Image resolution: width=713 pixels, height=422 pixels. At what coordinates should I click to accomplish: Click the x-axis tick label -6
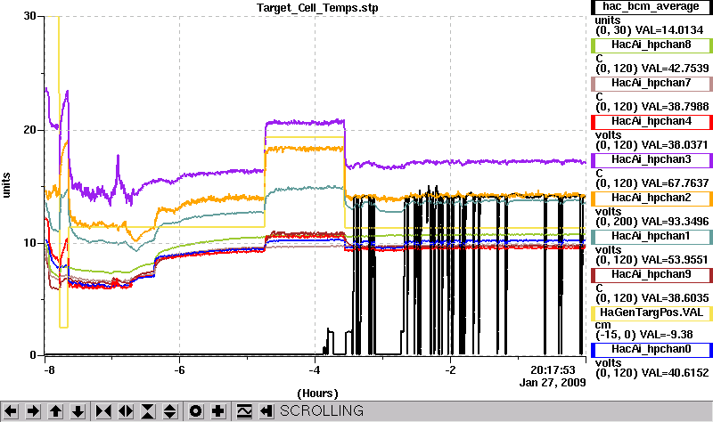click(180, 370)
